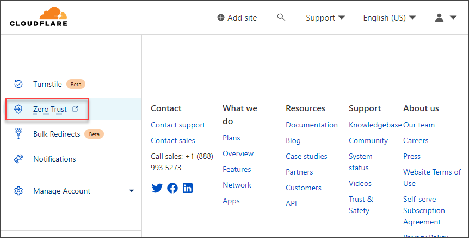The width and height of the screenshot is (469, 238).
Task: Open the Contact support link
Action: (x=178, y=125)
